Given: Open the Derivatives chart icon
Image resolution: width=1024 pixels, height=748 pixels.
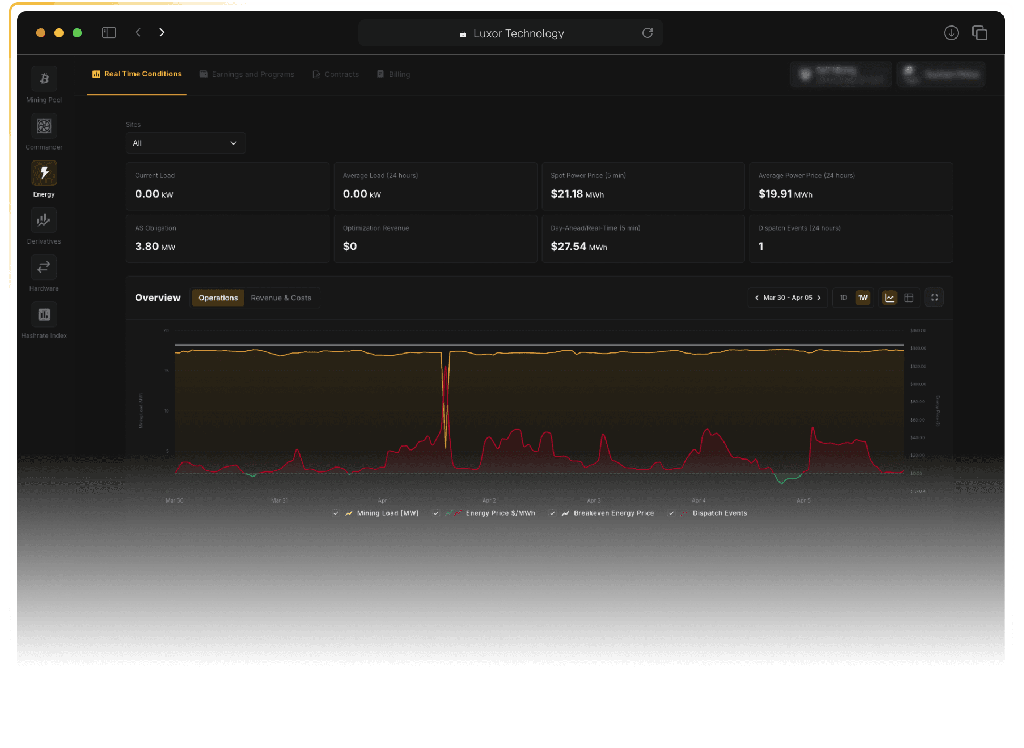Looking at the screenshot, I should click(x=44, y=220).
